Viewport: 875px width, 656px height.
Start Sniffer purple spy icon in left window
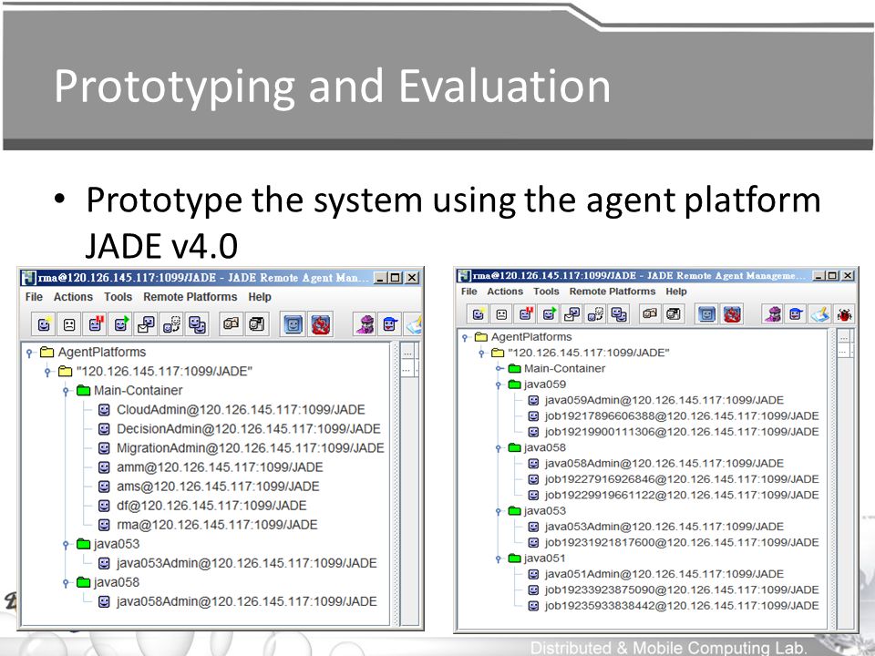pos(365,324)
